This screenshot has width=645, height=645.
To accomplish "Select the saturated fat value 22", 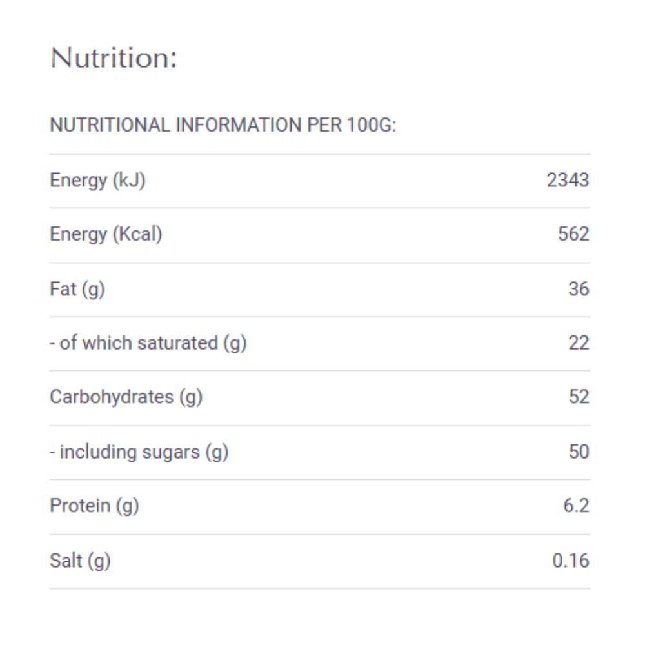I will pos(579,342).
